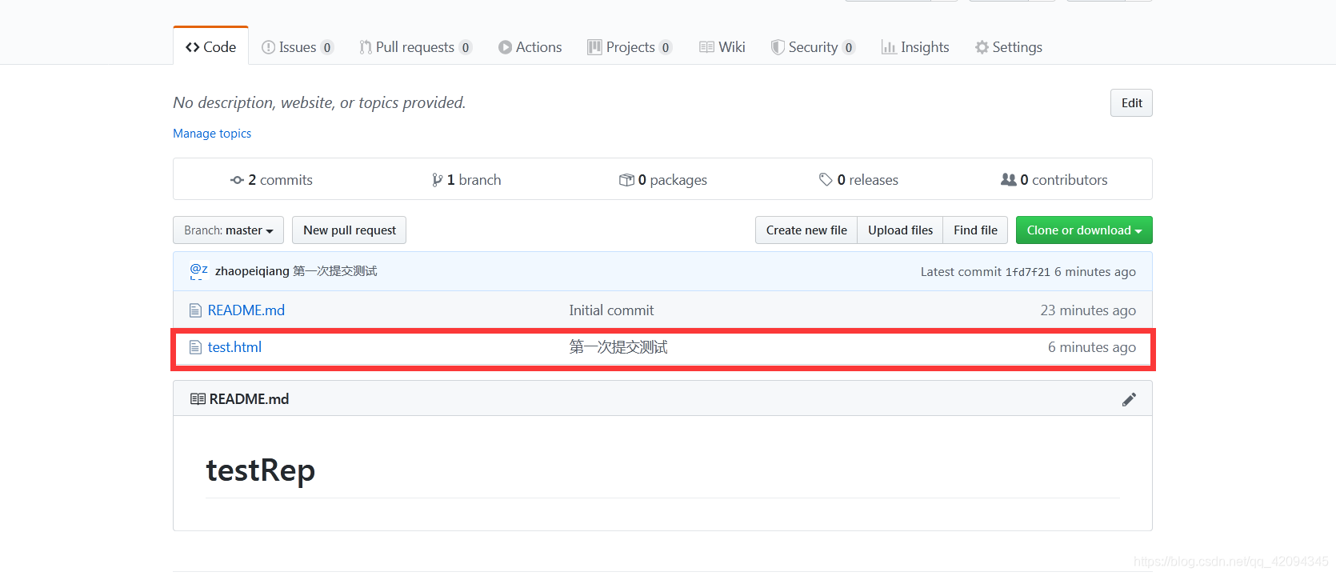Click the book icon beside README.md header
The image size is (1336, 576).
coord(198,399)
